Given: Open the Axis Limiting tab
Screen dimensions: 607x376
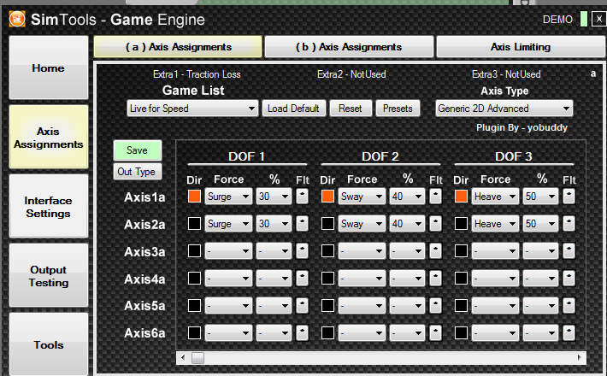Looking at the screenshot, I should (x=521, y=47).
